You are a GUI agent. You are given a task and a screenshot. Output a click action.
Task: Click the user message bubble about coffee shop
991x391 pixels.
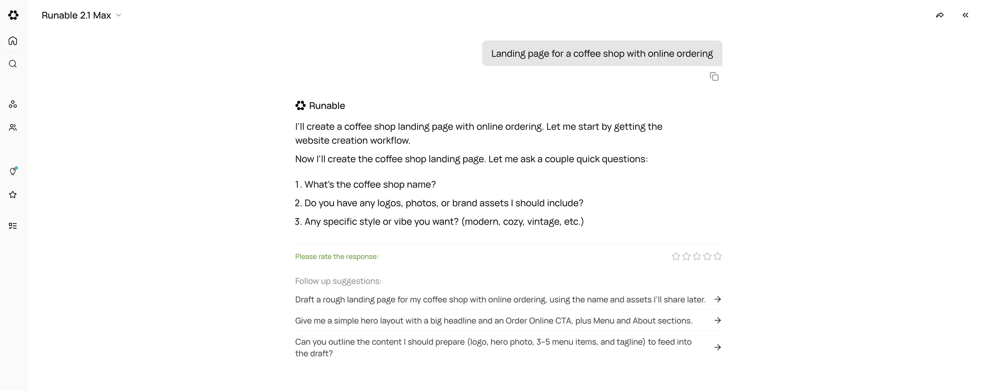point(602,53)
